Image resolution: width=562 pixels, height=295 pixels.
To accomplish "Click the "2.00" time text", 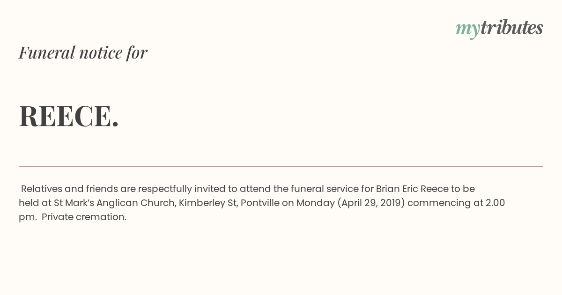I will tap(495, 203).
